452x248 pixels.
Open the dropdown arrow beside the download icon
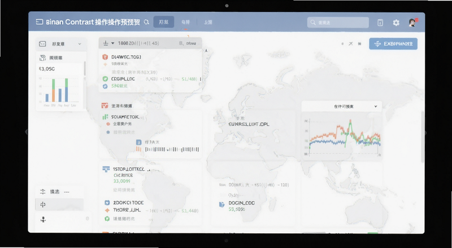pos(112,43)
